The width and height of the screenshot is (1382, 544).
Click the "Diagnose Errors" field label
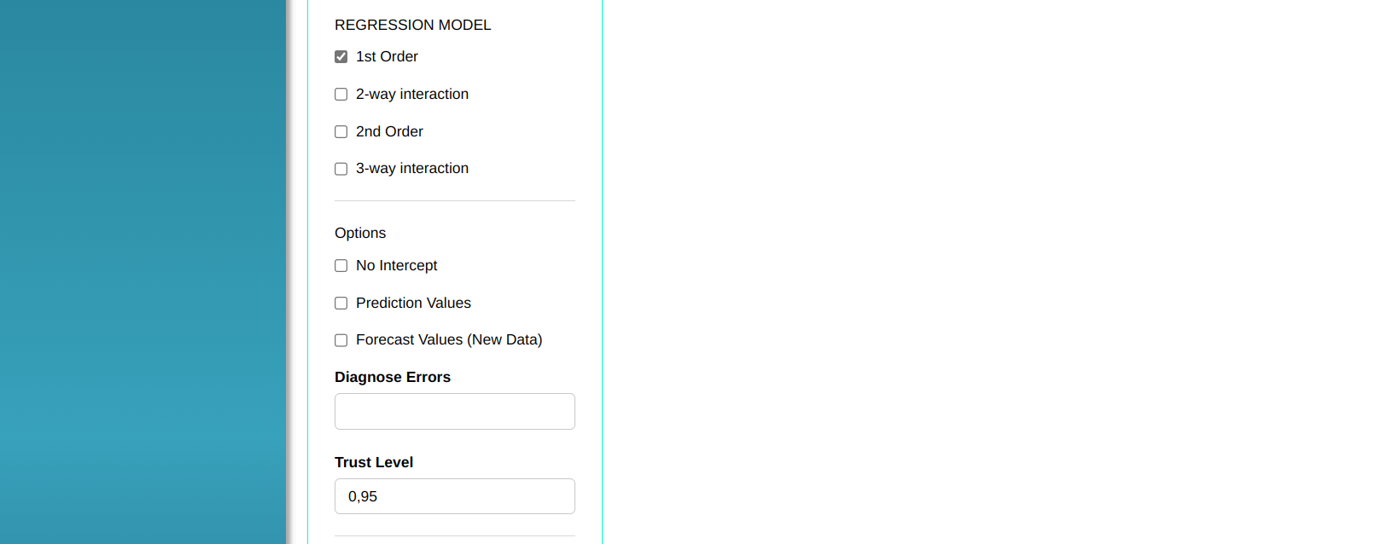tap(393, 377)
